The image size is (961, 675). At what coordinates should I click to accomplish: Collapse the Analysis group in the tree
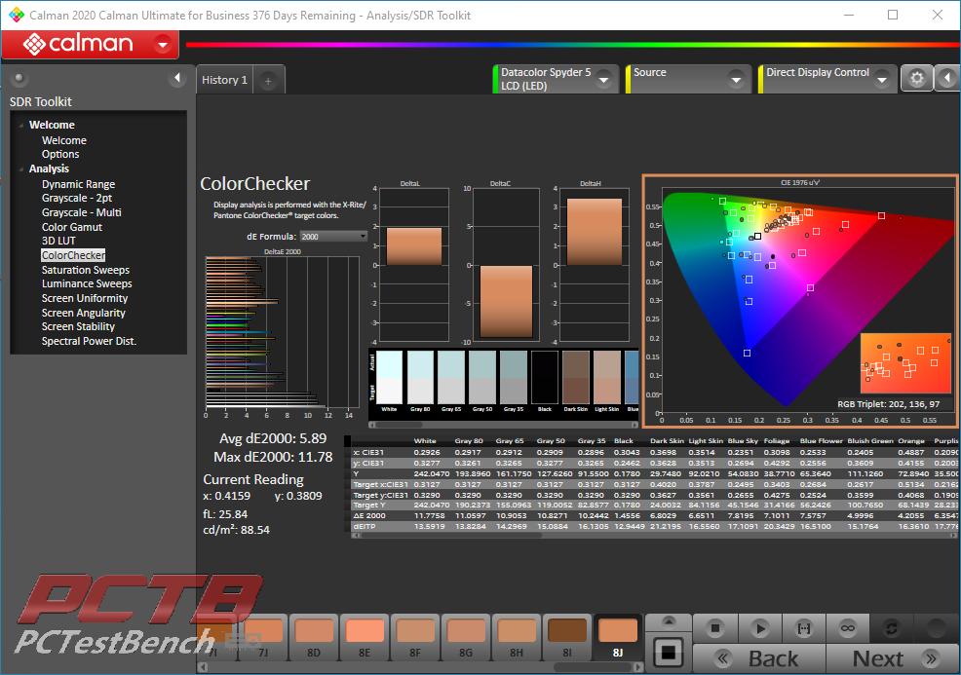21,169
